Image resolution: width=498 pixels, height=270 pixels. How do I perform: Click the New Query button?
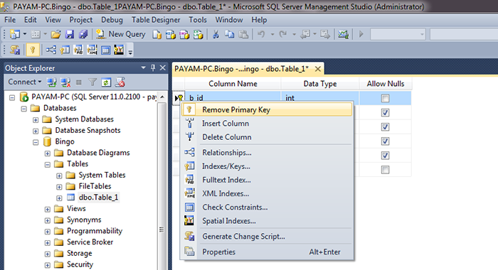[x=121, y=34]
